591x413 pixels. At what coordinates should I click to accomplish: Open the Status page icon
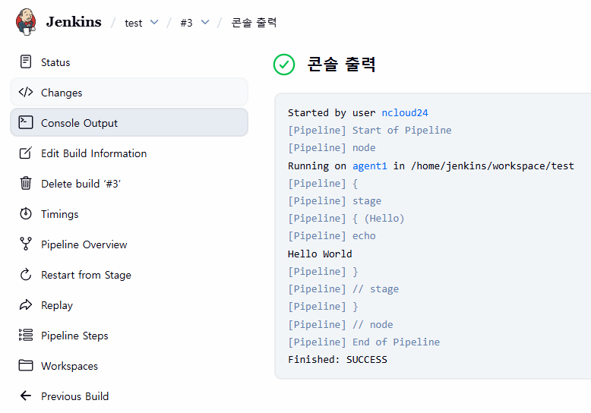[26, 61]
